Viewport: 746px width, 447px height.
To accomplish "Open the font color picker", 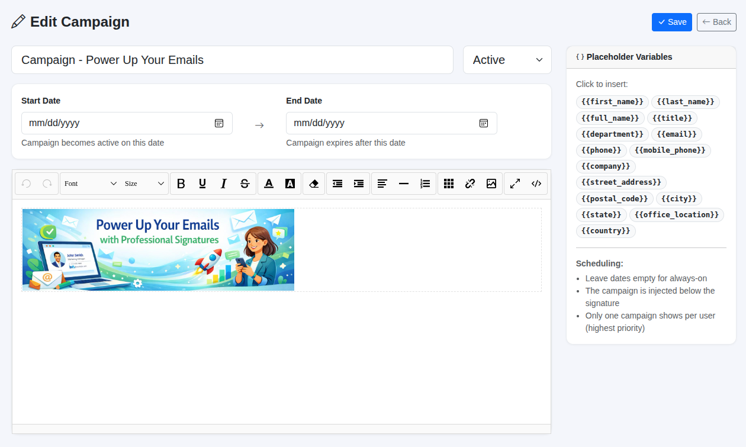I will click(269, 184).
